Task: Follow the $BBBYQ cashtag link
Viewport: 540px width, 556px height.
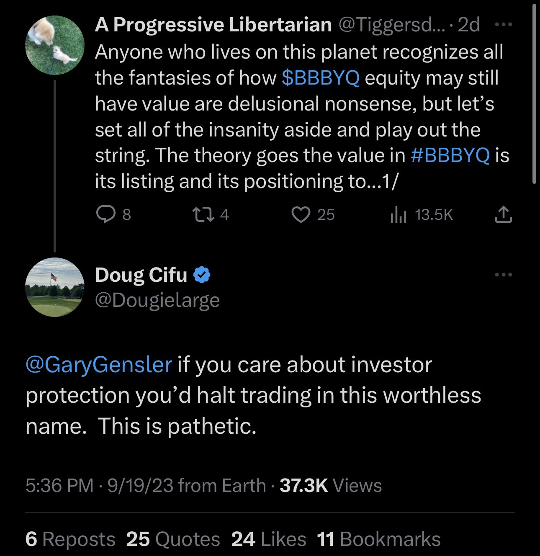Action: pyautogui.click(x=321, y=78)
